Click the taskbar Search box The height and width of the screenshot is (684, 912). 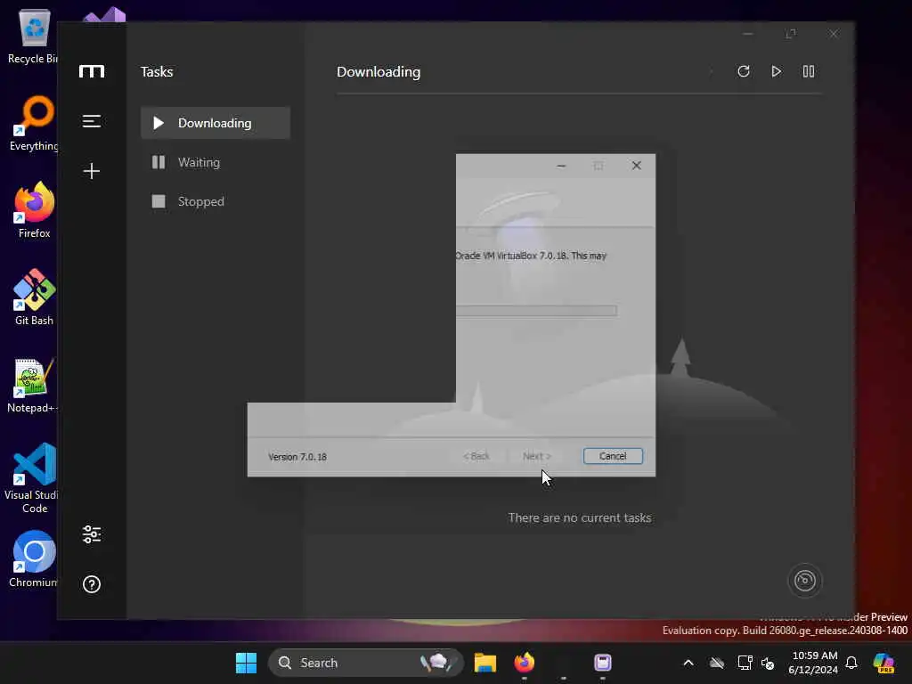pyautogui.click(x=365, y=663)
